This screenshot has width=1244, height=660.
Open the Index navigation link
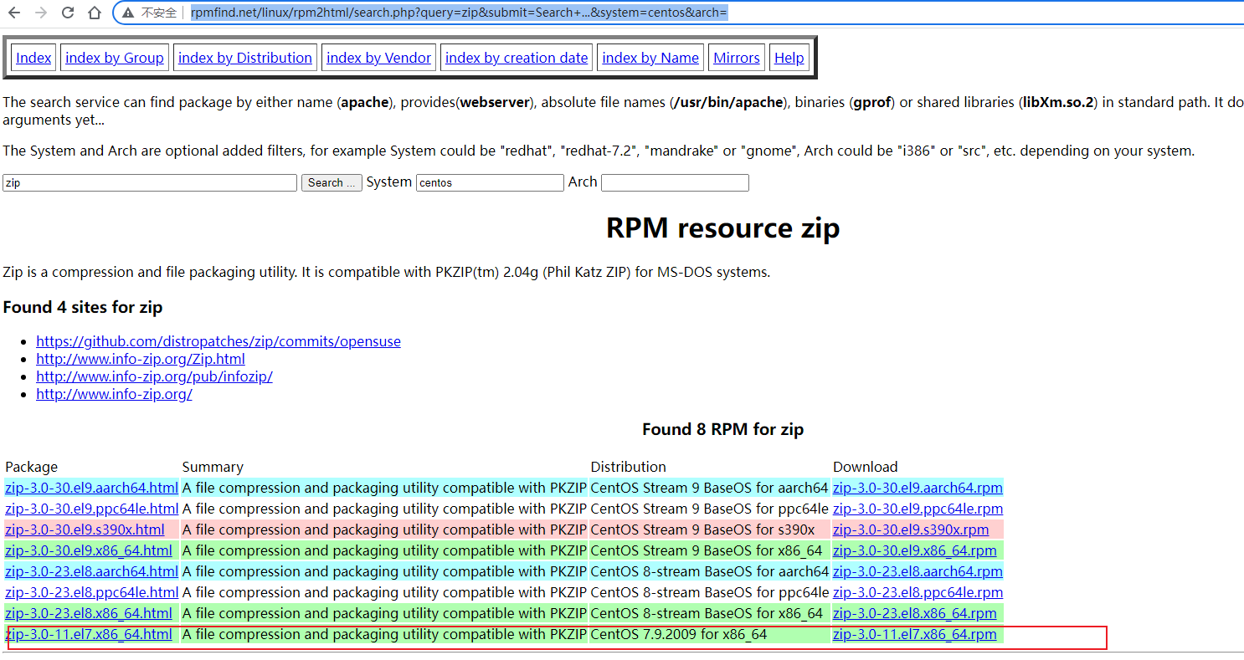pos(33,58)
